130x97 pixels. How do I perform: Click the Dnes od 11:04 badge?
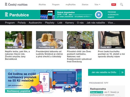(96, 92)
